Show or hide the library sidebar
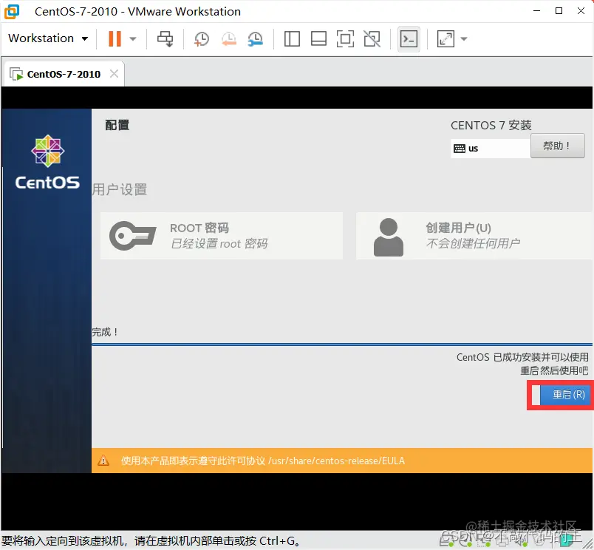The width and height of the screenshot is (594, 550). 292,38
